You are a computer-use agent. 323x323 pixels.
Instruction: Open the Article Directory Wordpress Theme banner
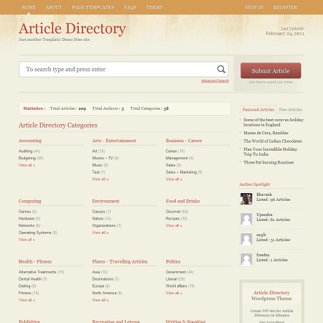tap(272, 301)
